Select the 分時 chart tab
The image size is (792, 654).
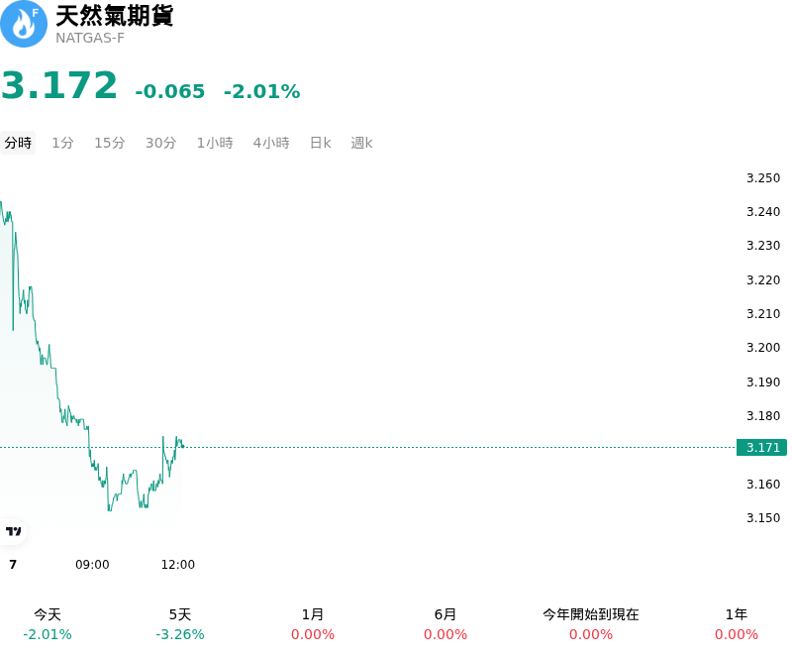[x=18, y=143]
